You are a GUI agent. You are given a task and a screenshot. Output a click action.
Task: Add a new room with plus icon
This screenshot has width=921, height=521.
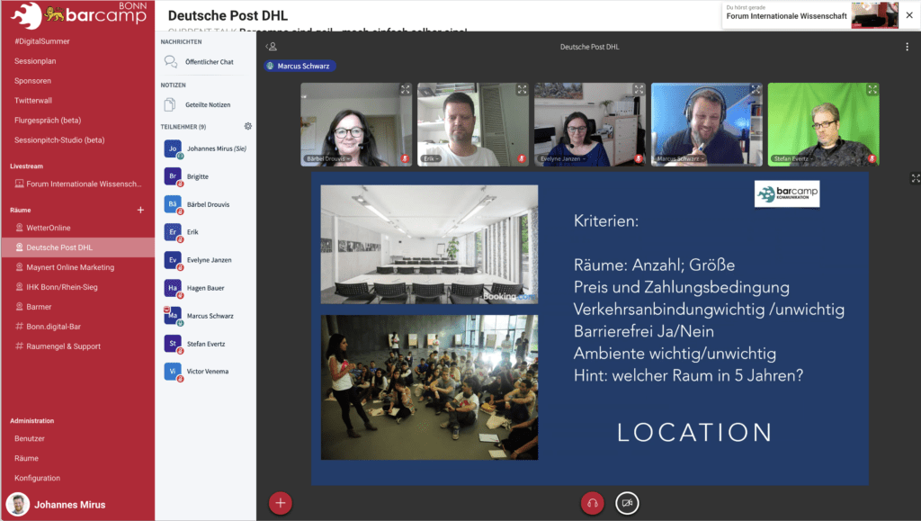coord(140,210)
